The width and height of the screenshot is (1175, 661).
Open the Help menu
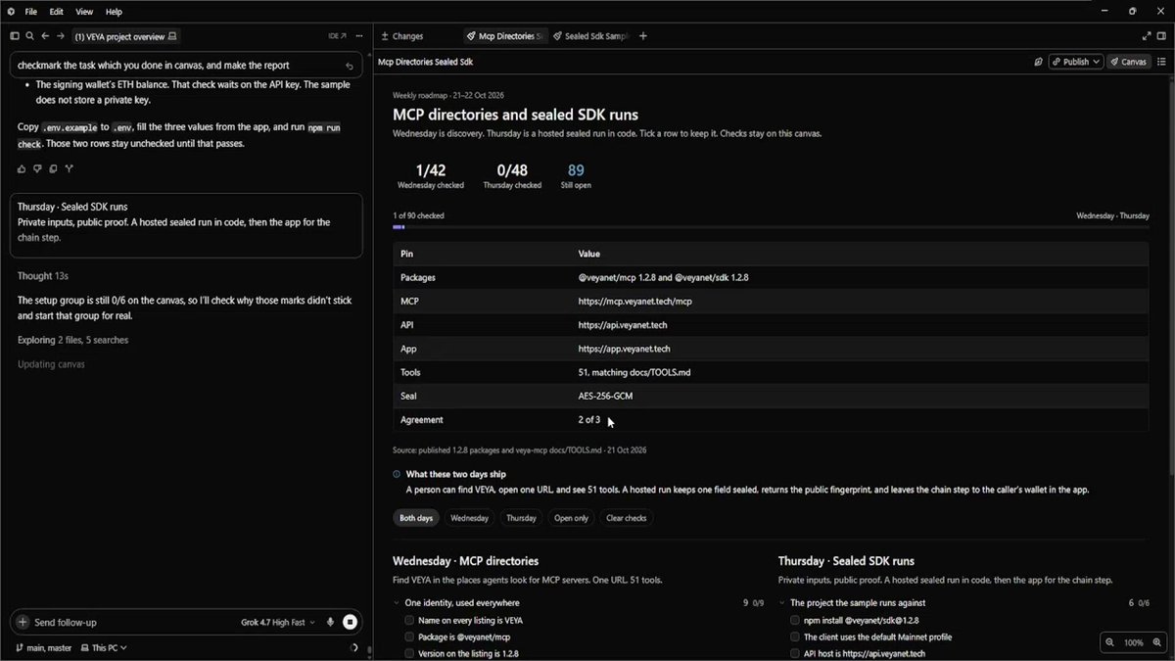(x=114, y=12)
